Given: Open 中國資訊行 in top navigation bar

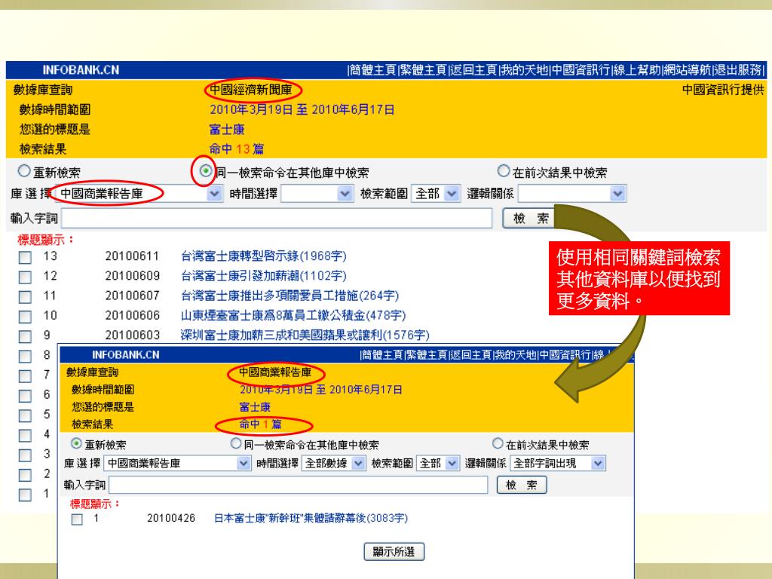Looking at the screenshot, I should pos(581,70).
